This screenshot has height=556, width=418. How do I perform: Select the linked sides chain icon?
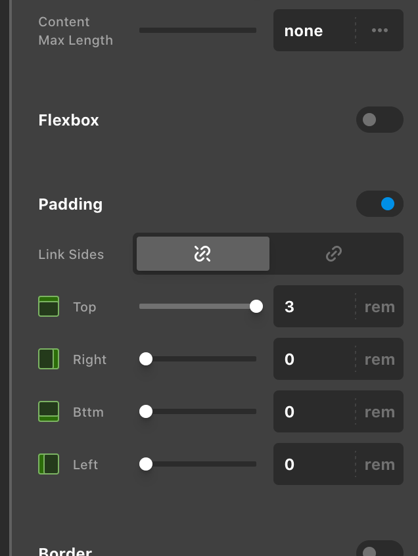[334, 254]
